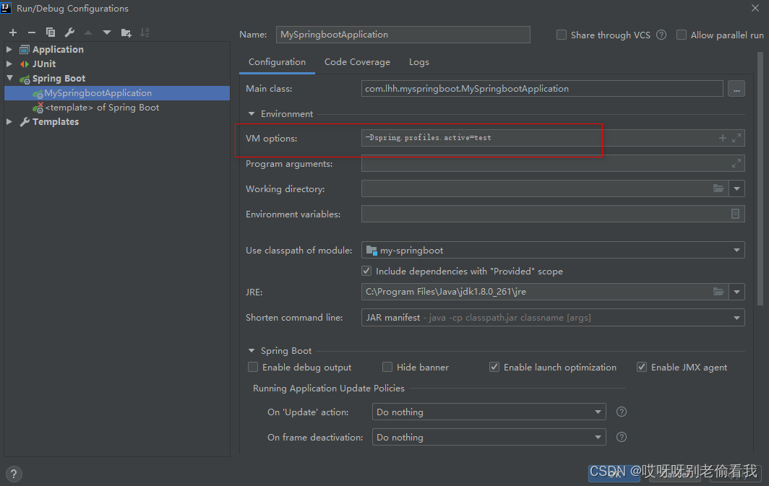Move configuration down arrow
Viewport: 769px width, 486px height.
[106, 32]
